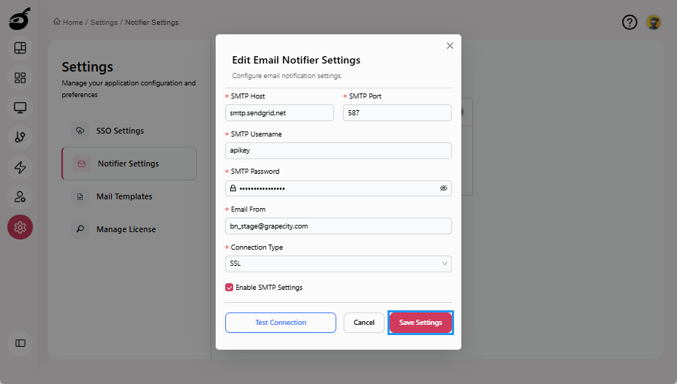Click the Connection Type dropdown arrow
This screenshot has width=677, height=384.
[445, 264]
